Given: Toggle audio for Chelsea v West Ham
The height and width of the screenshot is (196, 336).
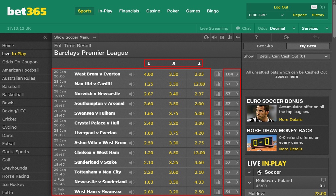Looking at the screenshot, I should tap(132, 153).
